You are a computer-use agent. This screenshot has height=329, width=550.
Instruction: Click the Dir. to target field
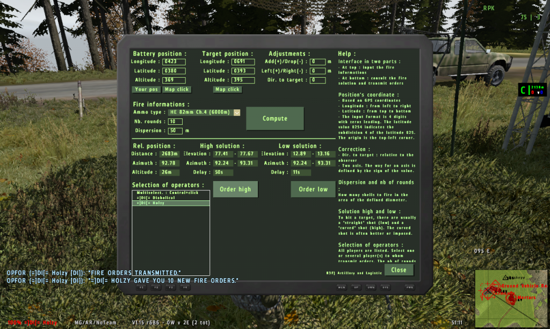318,80
